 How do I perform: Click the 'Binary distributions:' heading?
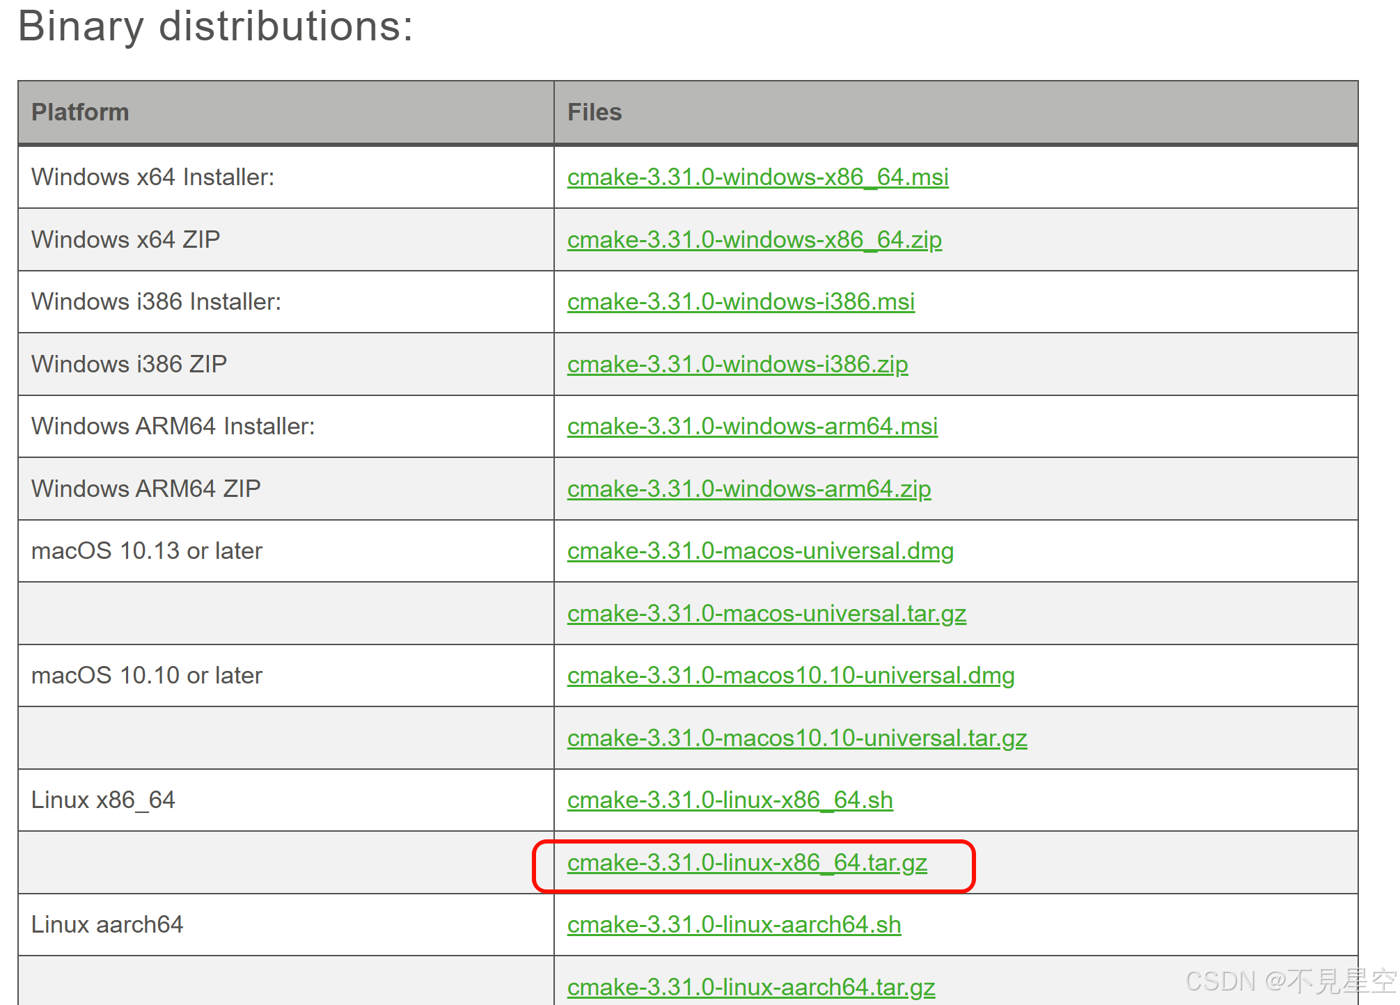coord(216,26)
